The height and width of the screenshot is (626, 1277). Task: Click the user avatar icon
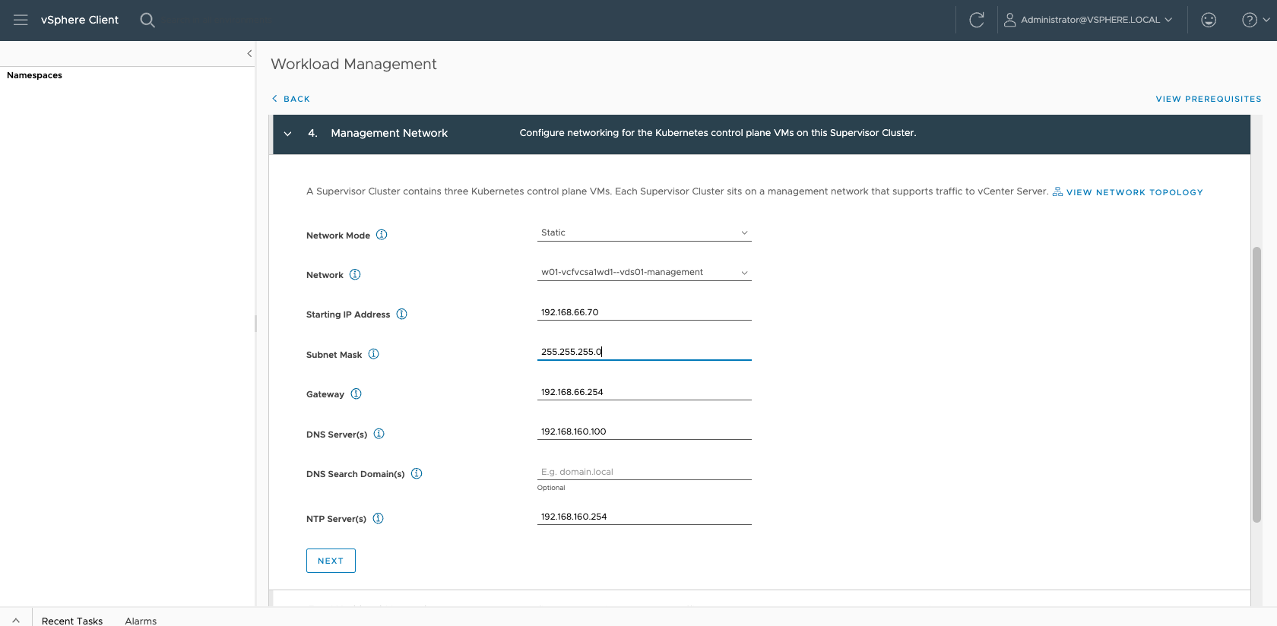click(1009, 20)
